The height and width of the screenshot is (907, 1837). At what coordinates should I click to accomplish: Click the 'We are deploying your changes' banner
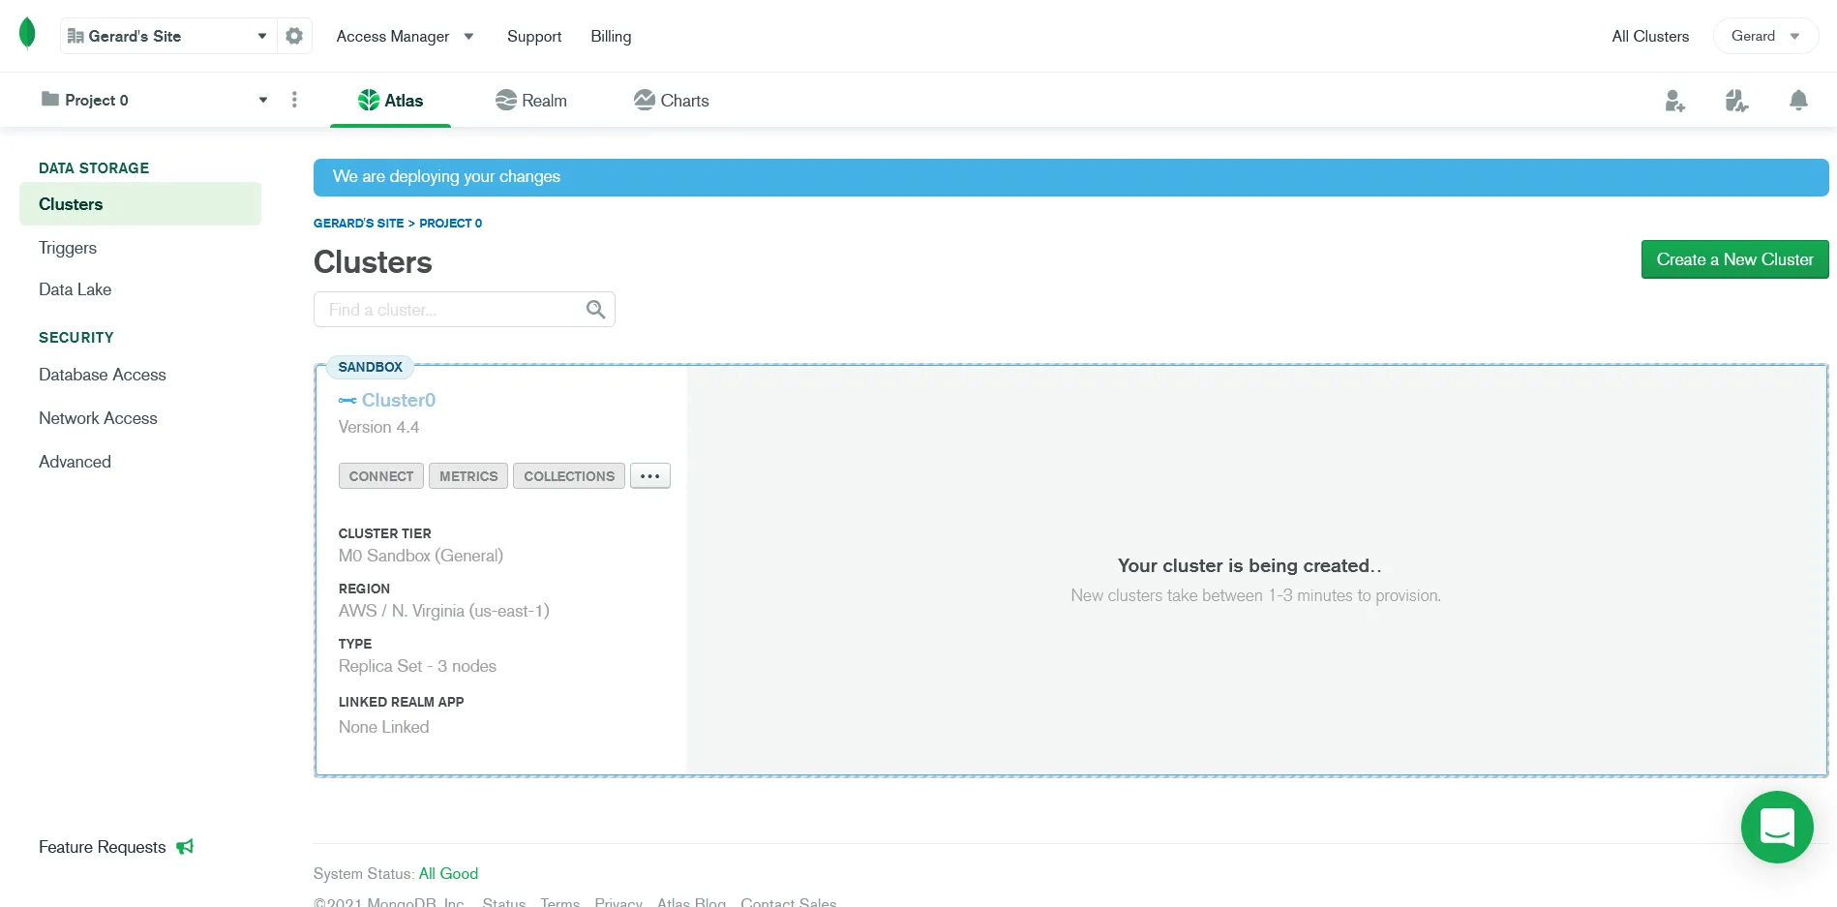1070,177
